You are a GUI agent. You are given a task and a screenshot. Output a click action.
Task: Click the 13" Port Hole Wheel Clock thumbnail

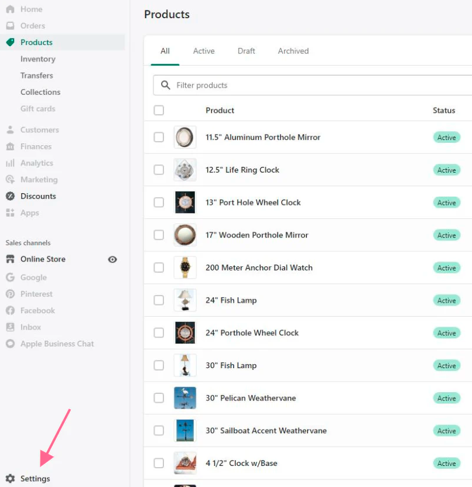(185, 203)
